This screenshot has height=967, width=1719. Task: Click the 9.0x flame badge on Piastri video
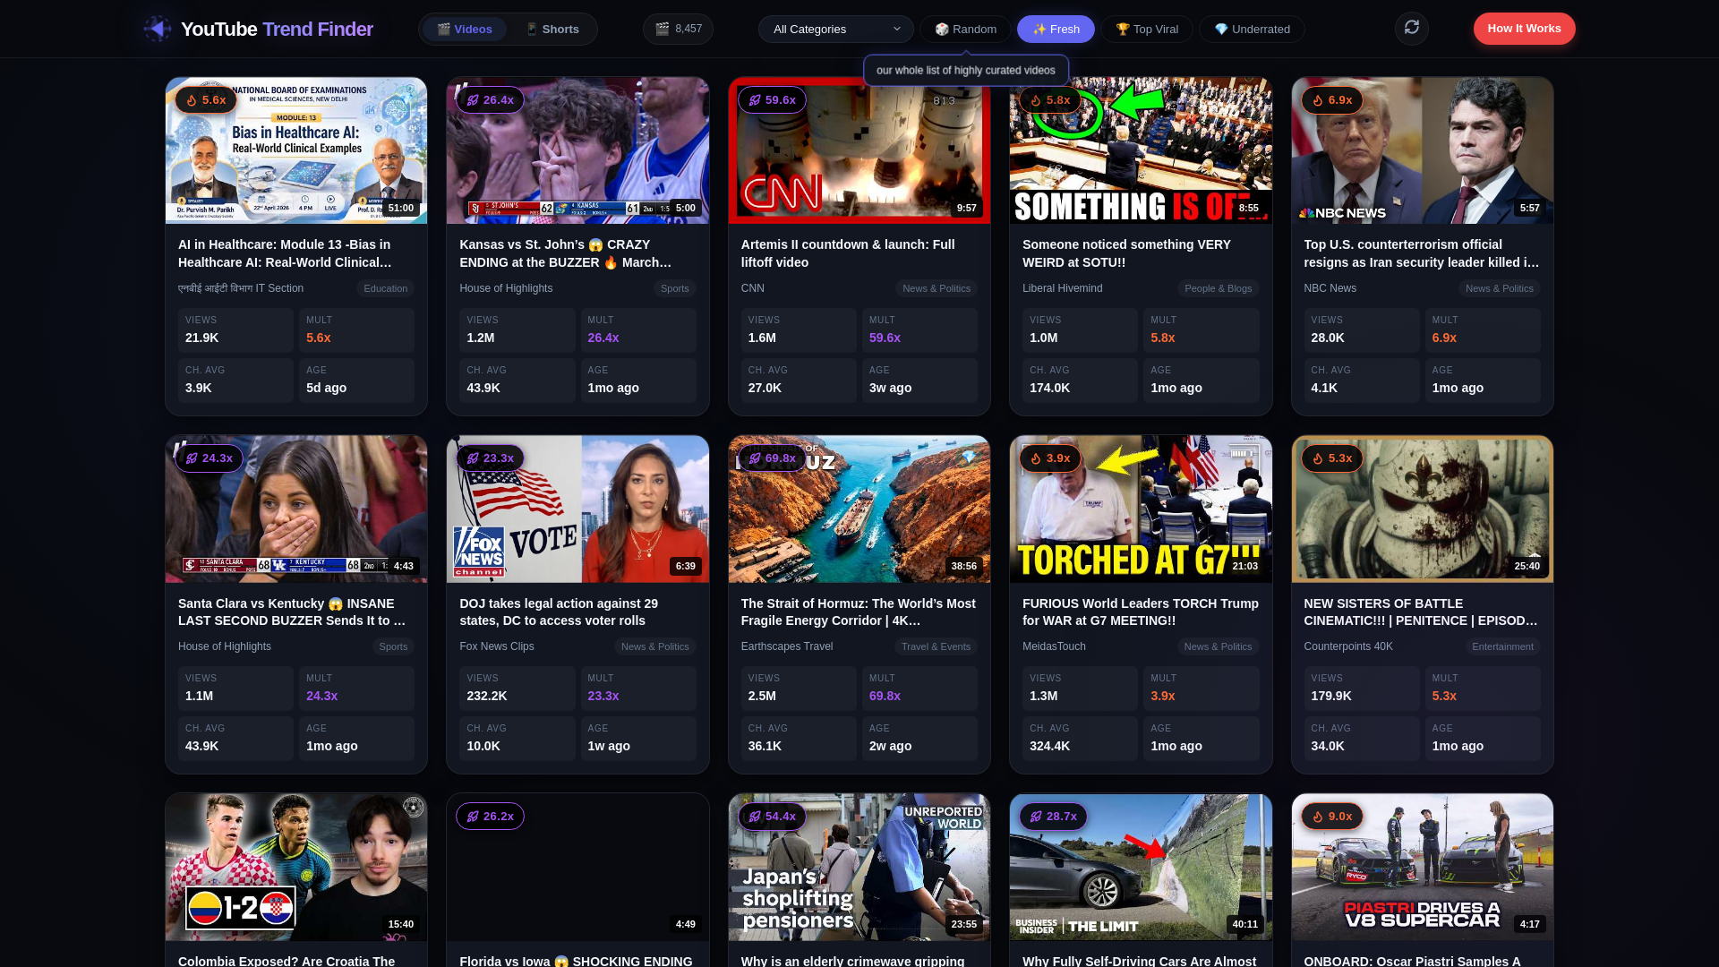pos(1332,817)
